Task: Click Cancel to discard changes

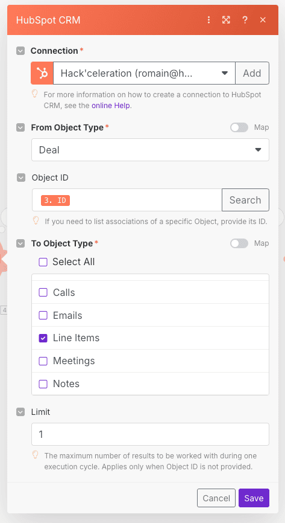Action: (216, 498)
